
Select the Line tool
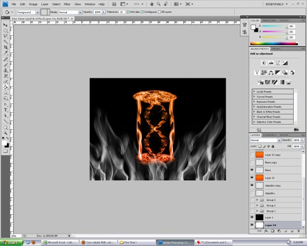coord(5,121)
